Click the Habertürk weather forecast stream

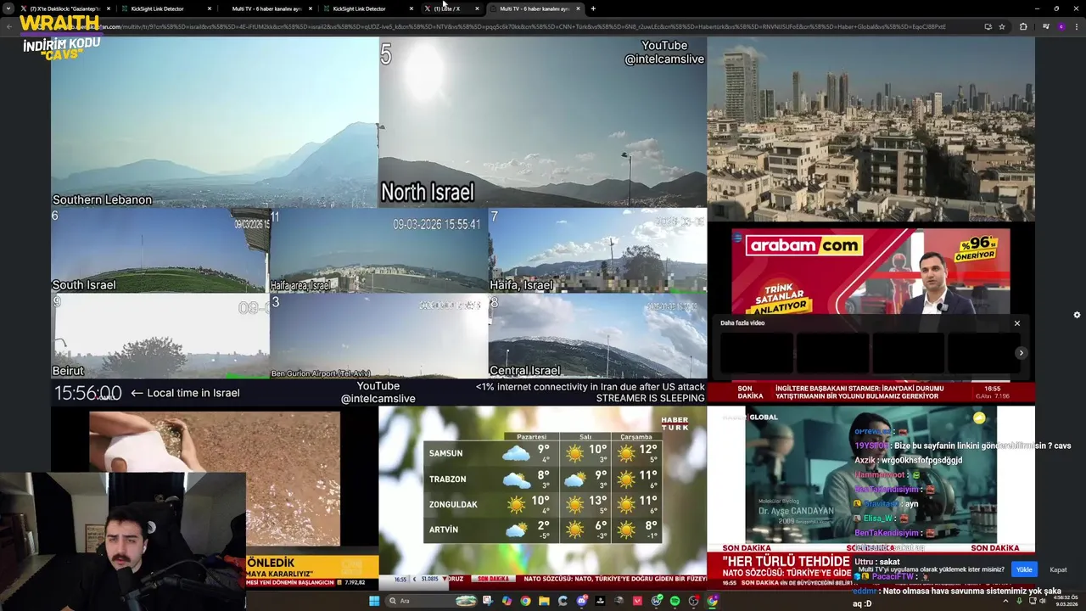click(543, 496)
